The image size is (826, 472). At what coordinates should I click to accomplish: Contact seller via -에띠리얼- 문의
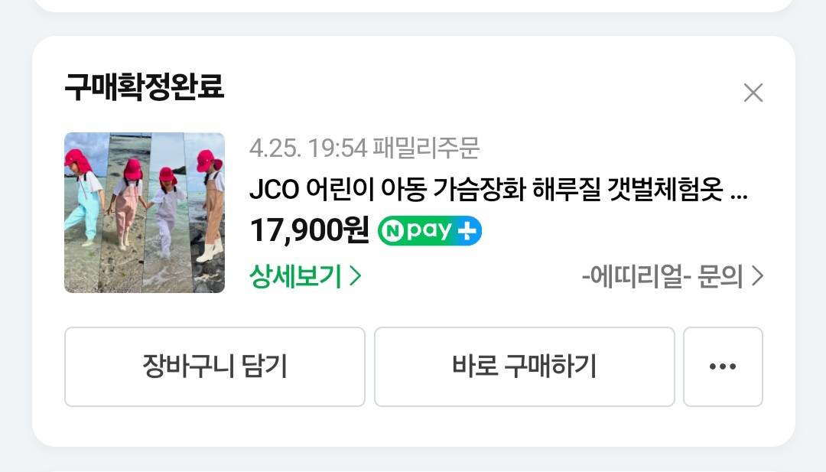(x=672, y=276)
